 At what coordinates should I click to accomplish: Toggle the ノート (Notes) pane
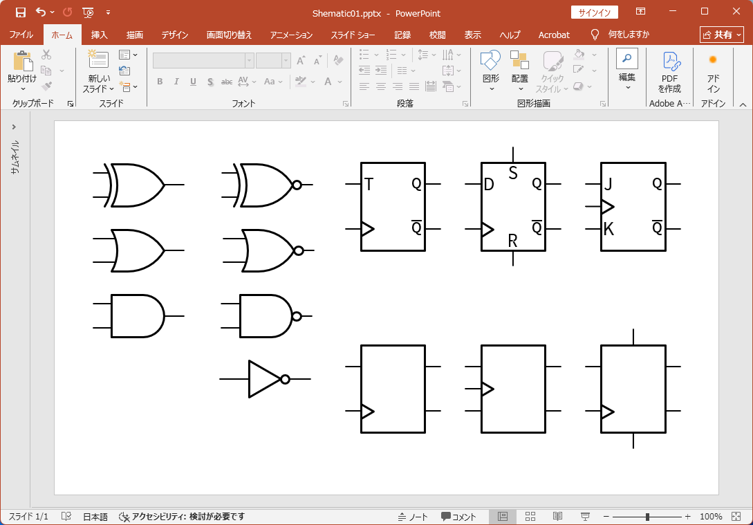pos(413,517)
